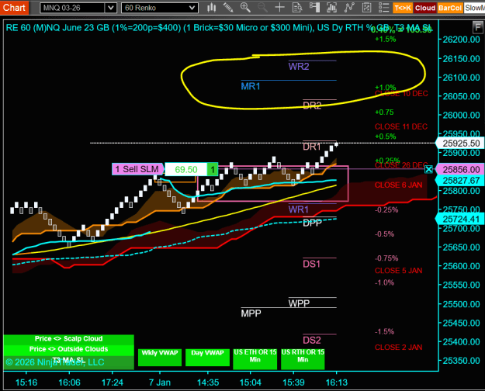
Task: Click the green order quantity 1 box
Action: (x=213, y=170)
